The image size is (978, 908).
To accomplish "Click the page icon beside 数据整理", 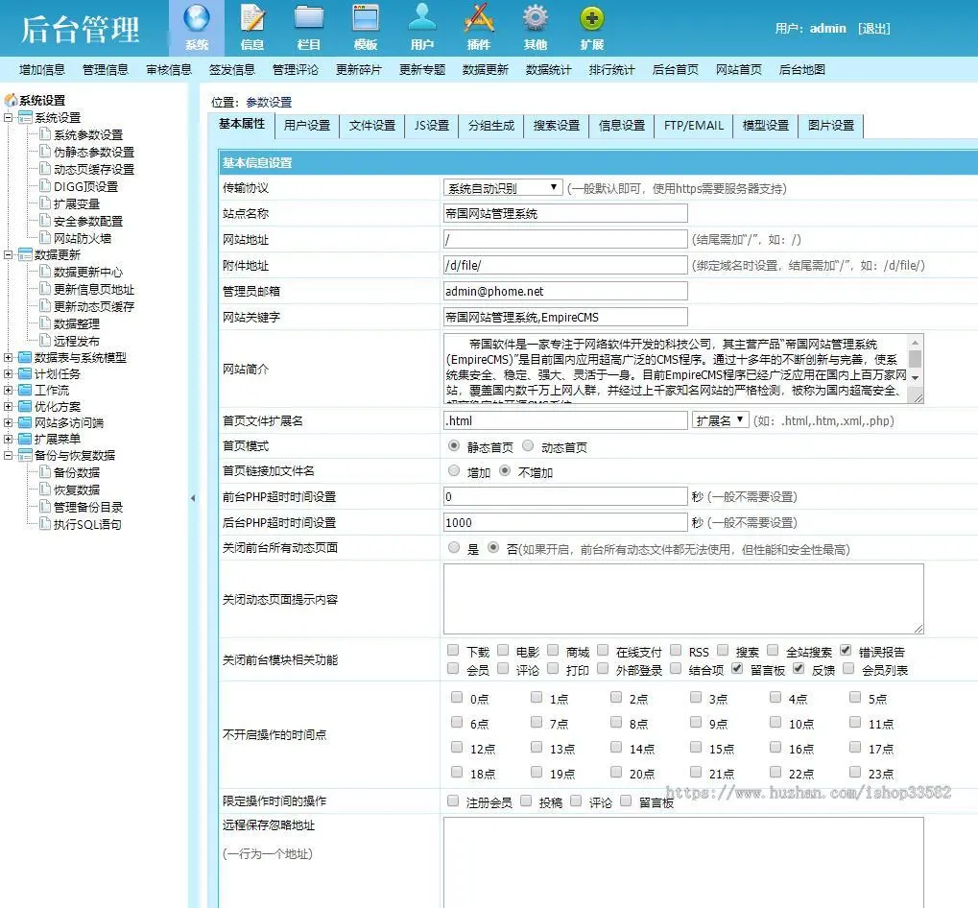I will (44, 323).
